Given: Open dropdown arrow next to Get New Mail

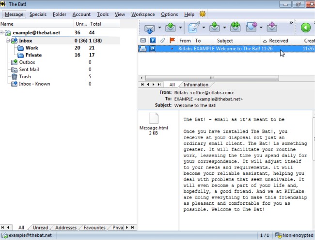Looking at the screenshot, I should 160,28.
